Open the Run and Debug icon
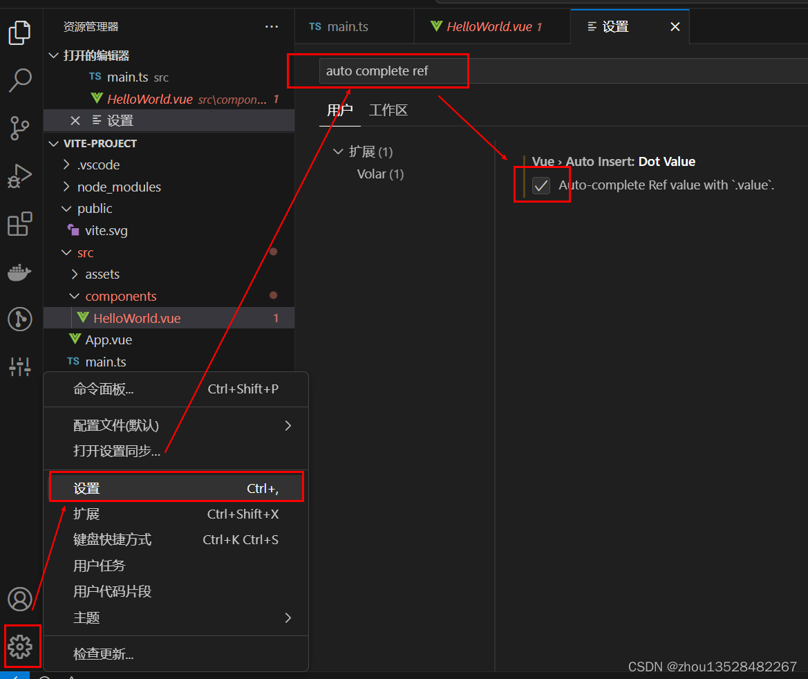808x679 pixels. 20,176
